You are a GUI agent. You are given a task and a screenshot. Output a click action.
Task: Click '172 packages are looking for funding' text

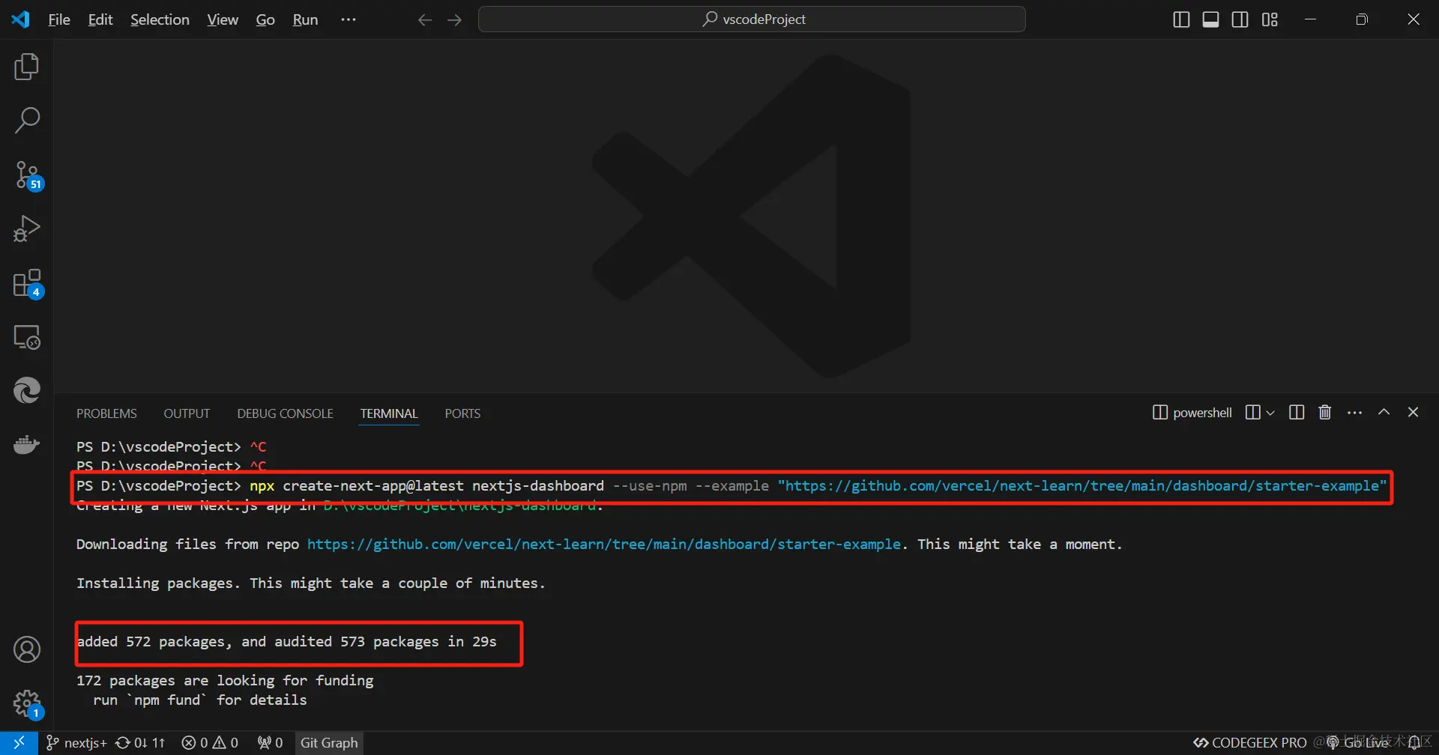[225, 681]
